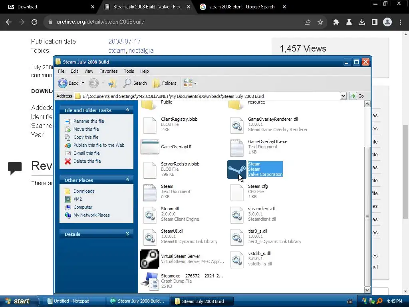Bookmark the page with the star icon
This screenshot has height=307, width=409.
(x=320, y=22)
